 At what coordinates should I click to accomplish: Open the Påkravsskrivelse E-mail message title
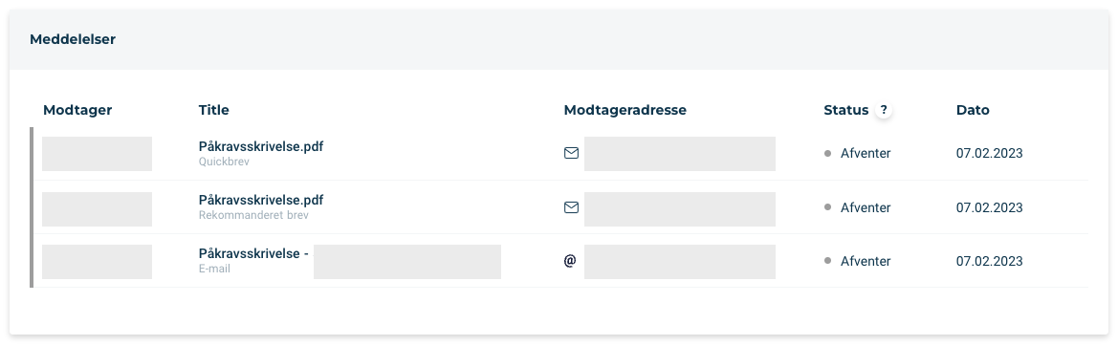253,253
